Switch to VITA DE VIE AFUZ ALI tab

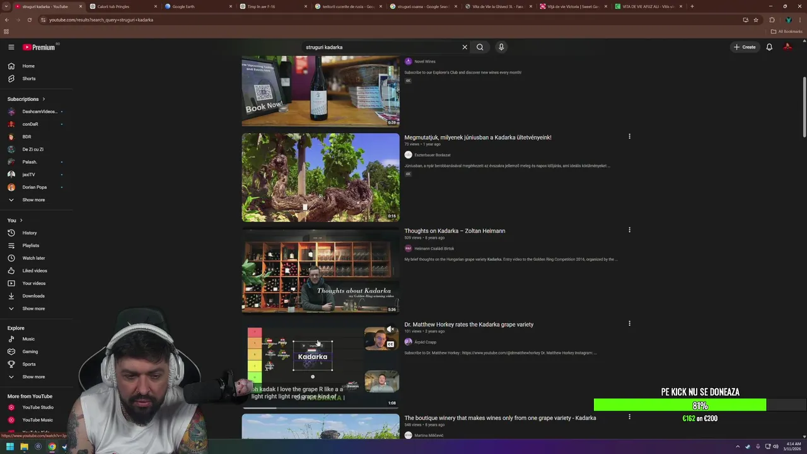click(647, 6)
